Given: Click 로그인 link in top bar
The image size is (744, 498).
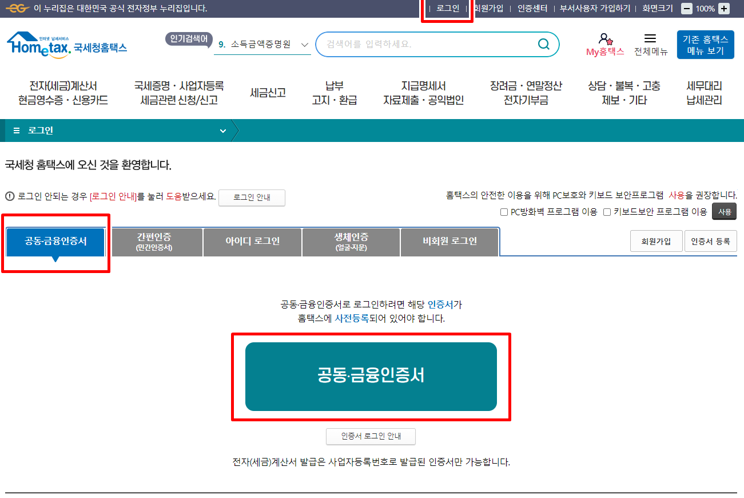Looking at the screenshot, I should [448, 9].
